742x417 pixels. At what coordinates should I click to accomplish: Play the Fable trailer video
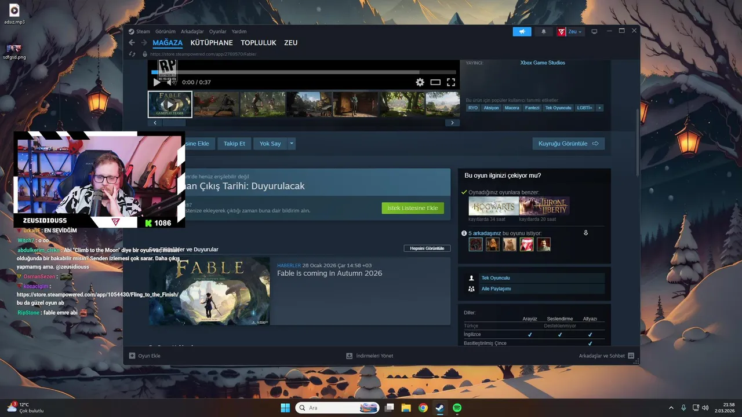(x=157, y=82)
